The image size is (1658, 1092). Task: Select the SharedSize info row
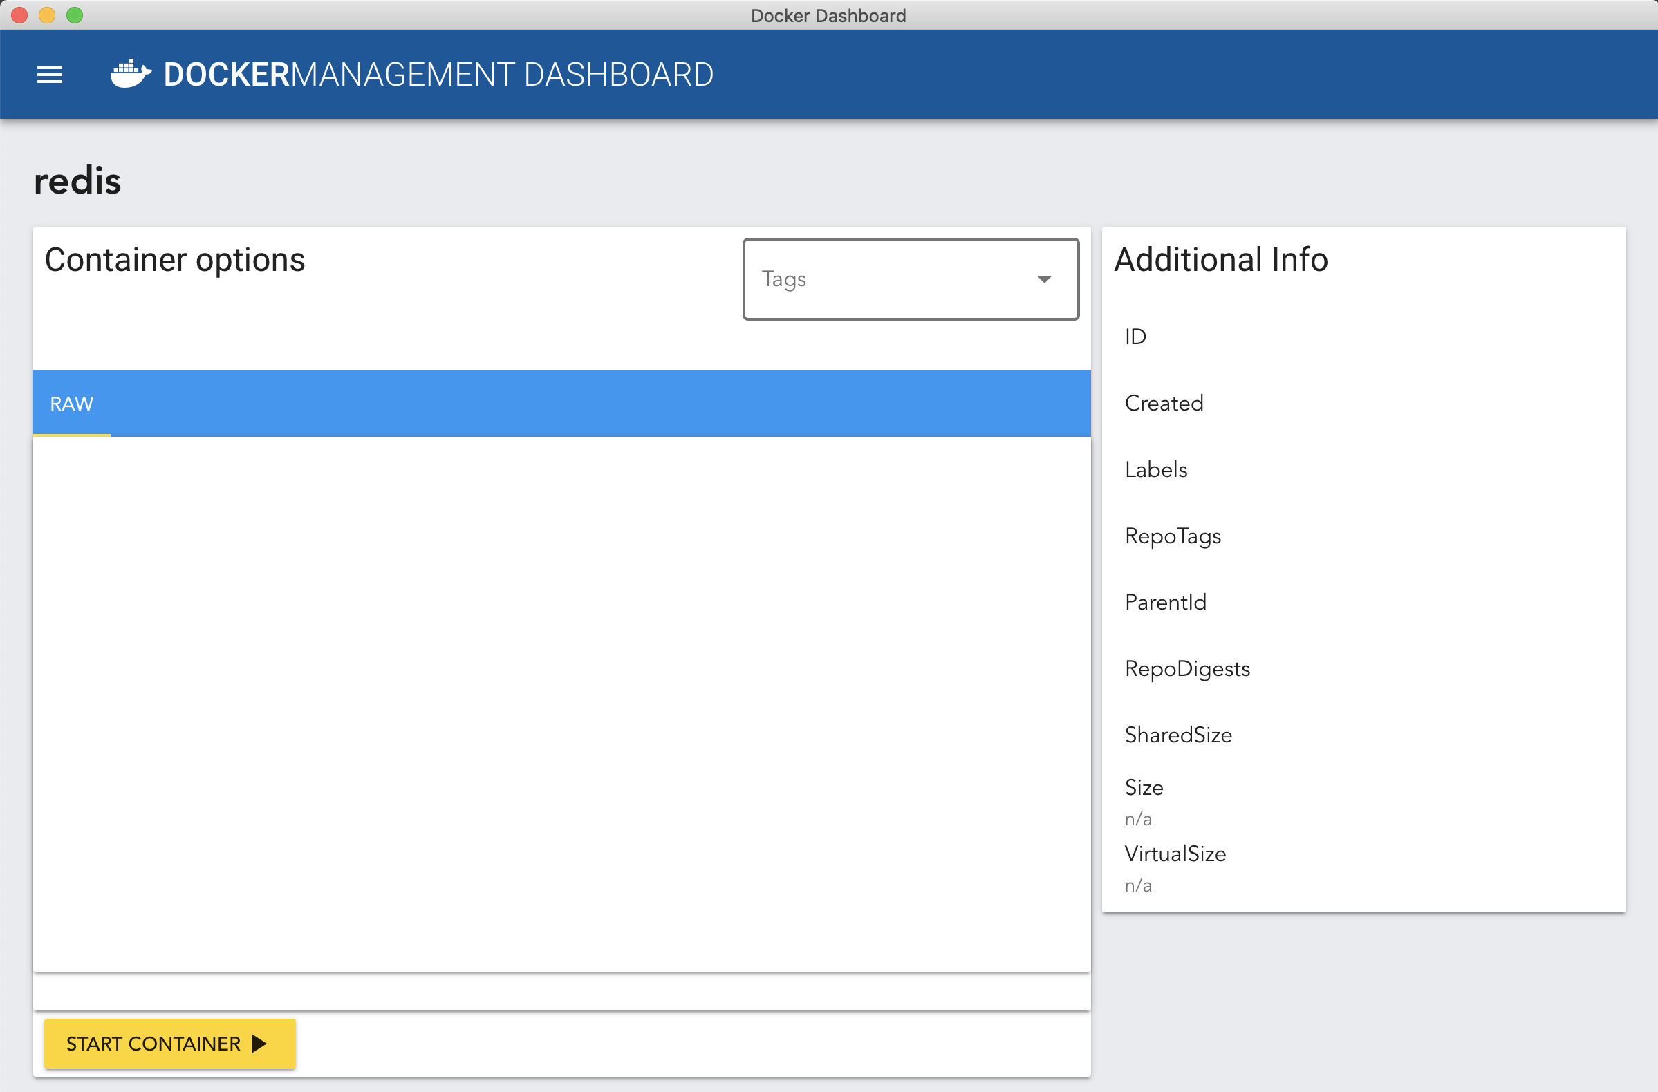1177,735
